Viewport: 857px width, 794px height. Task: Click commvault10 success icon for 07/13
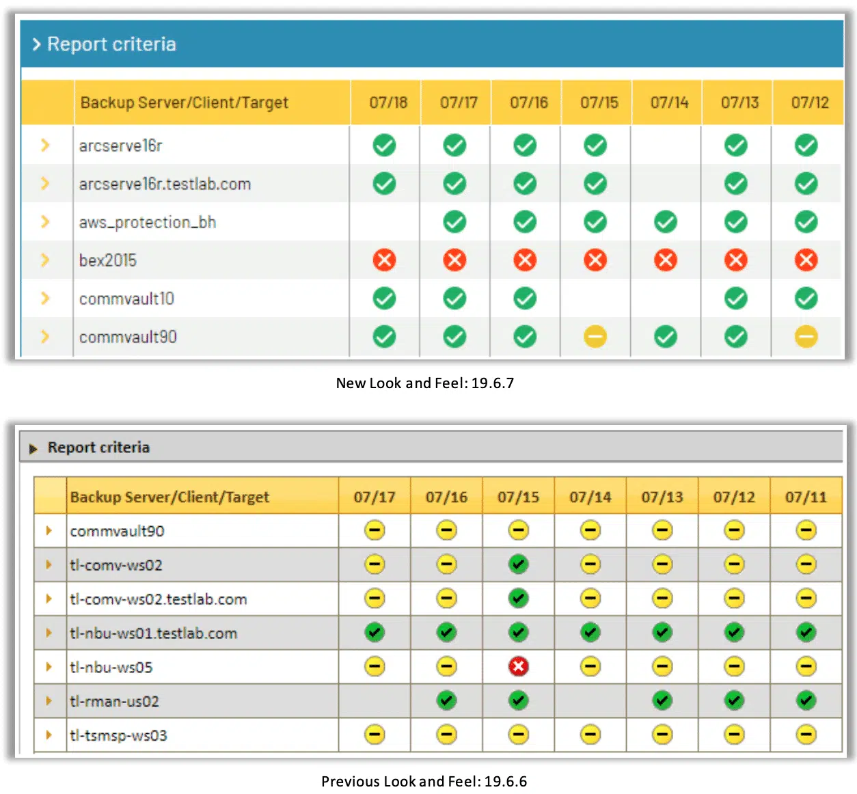[736, 298]
